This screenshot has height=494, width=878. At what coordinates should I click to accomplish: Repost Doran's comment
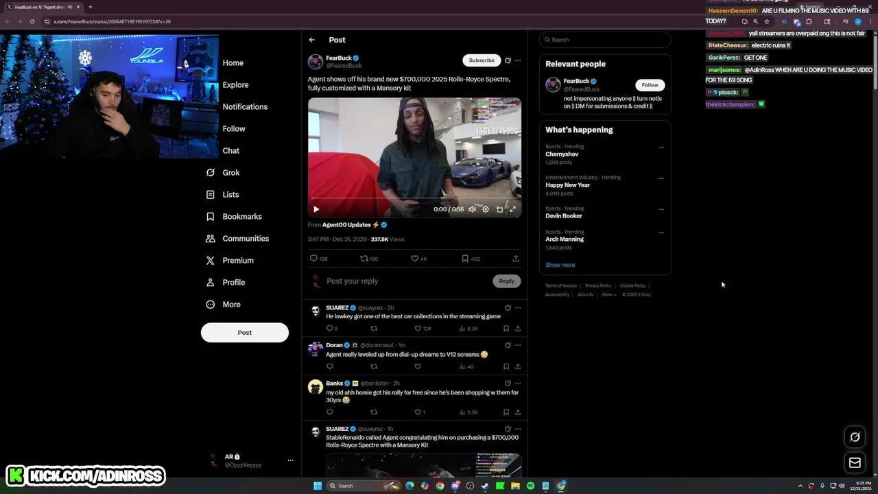[374, 366]
